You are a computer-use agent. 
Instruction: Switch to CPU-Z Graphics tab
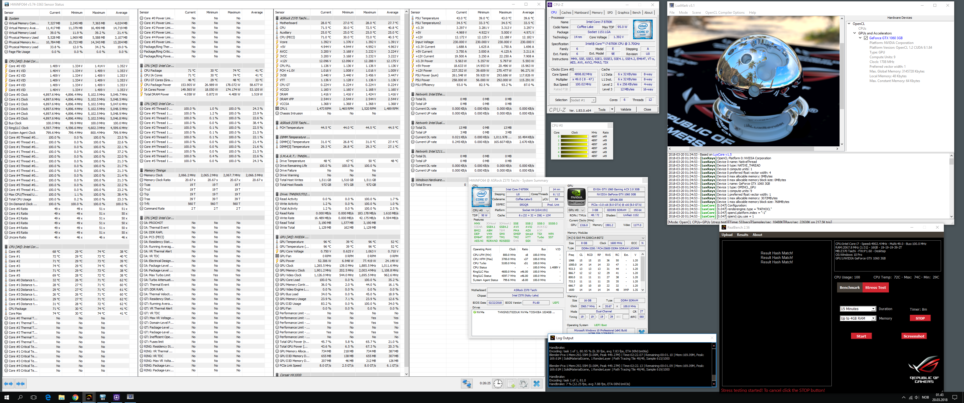pos(623,12)
